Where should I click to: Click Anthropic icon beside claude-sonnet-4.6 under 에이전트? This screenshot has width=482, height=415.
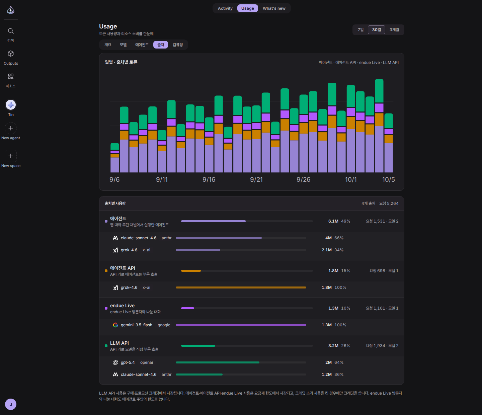pyautogui.click(x=115, y=238)
